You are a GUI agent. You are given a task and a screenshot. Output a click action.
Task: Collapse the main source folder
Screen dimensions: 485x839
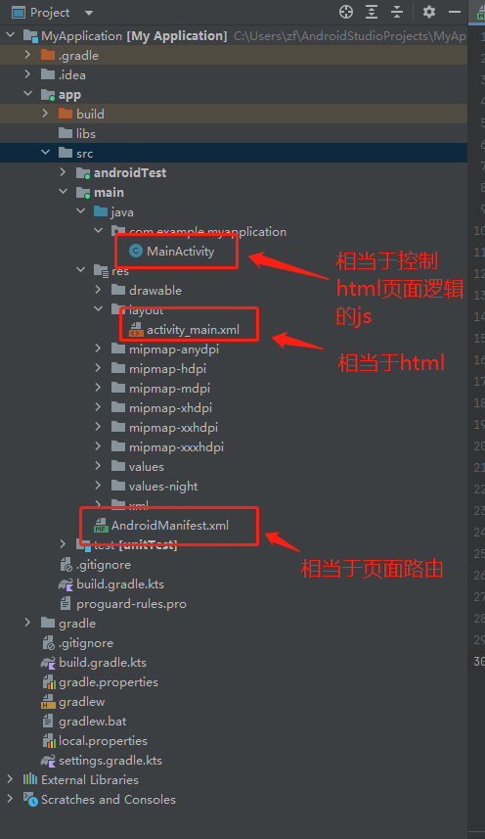[63, 192]
